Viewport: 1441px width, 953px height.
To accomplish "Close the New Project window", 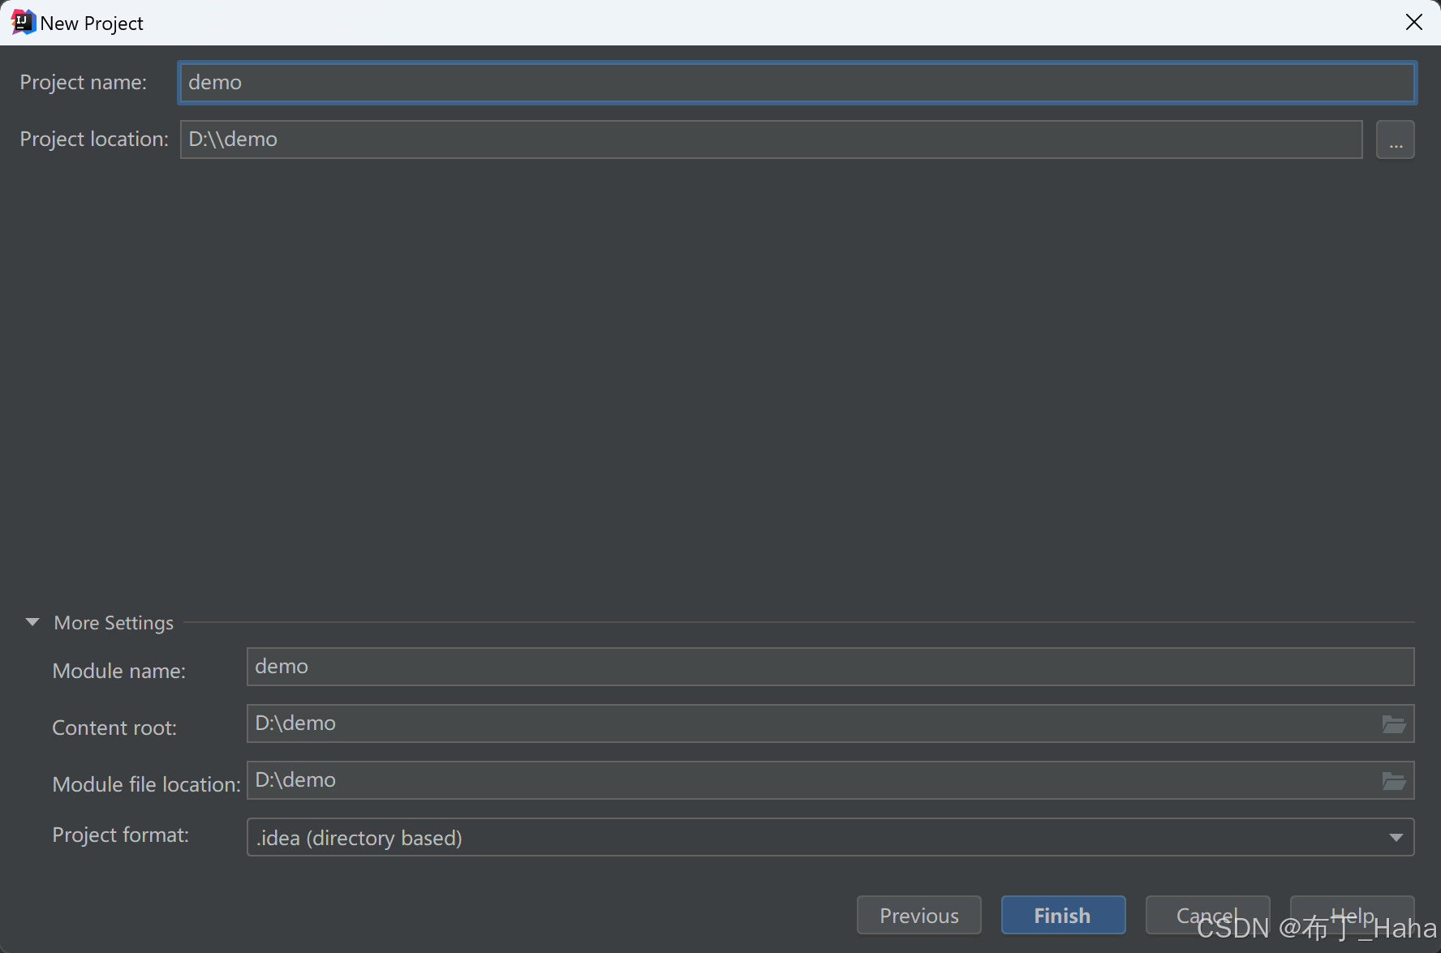I will pyautogui.click(x=1413, y=22).
